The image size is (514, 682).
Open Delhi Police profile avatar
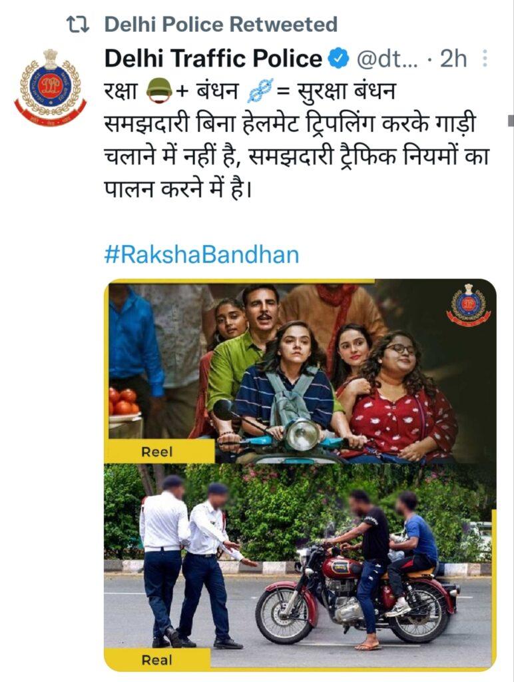pos(50,89)
